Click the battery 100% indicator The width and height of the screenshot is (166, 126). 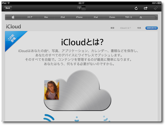click(156, 3)
